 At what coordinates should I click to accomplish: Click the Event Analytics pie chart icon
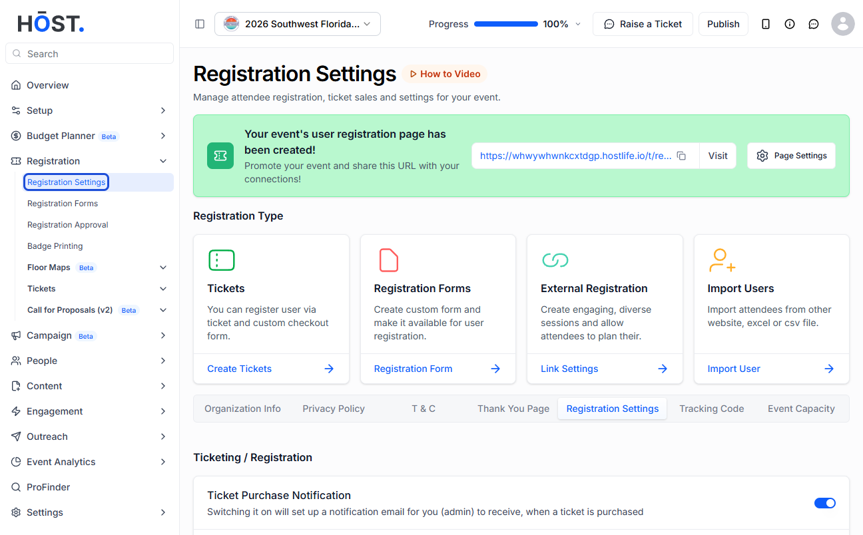[x=16, y=462]
